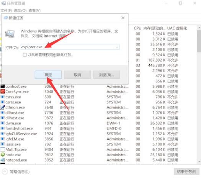This screenshot has height=178, width=201.
Task: Select the igfxEM.exe process icon
Action: [3, 139]
